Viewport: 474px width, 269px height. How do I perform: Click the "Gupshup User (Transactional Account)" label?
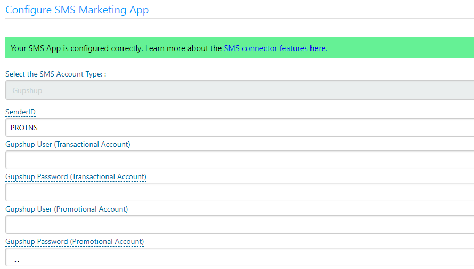tap(68, 145)
